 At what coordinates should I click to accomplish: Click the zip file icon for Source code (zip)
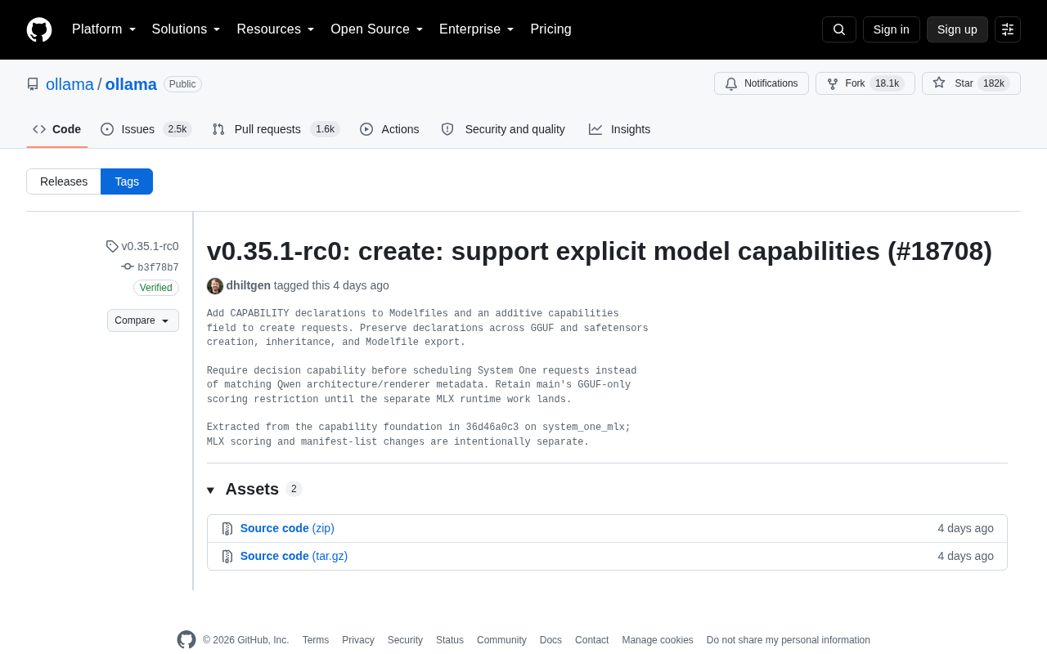pos(227,529)
